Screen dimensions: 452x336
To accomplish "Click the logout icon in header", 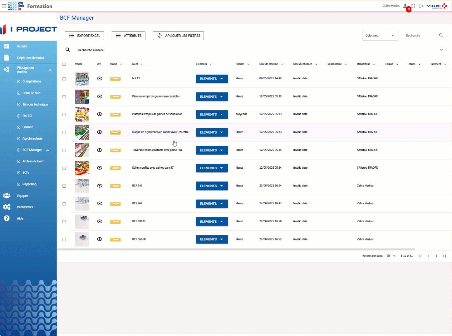I will (x=421, y=6).
